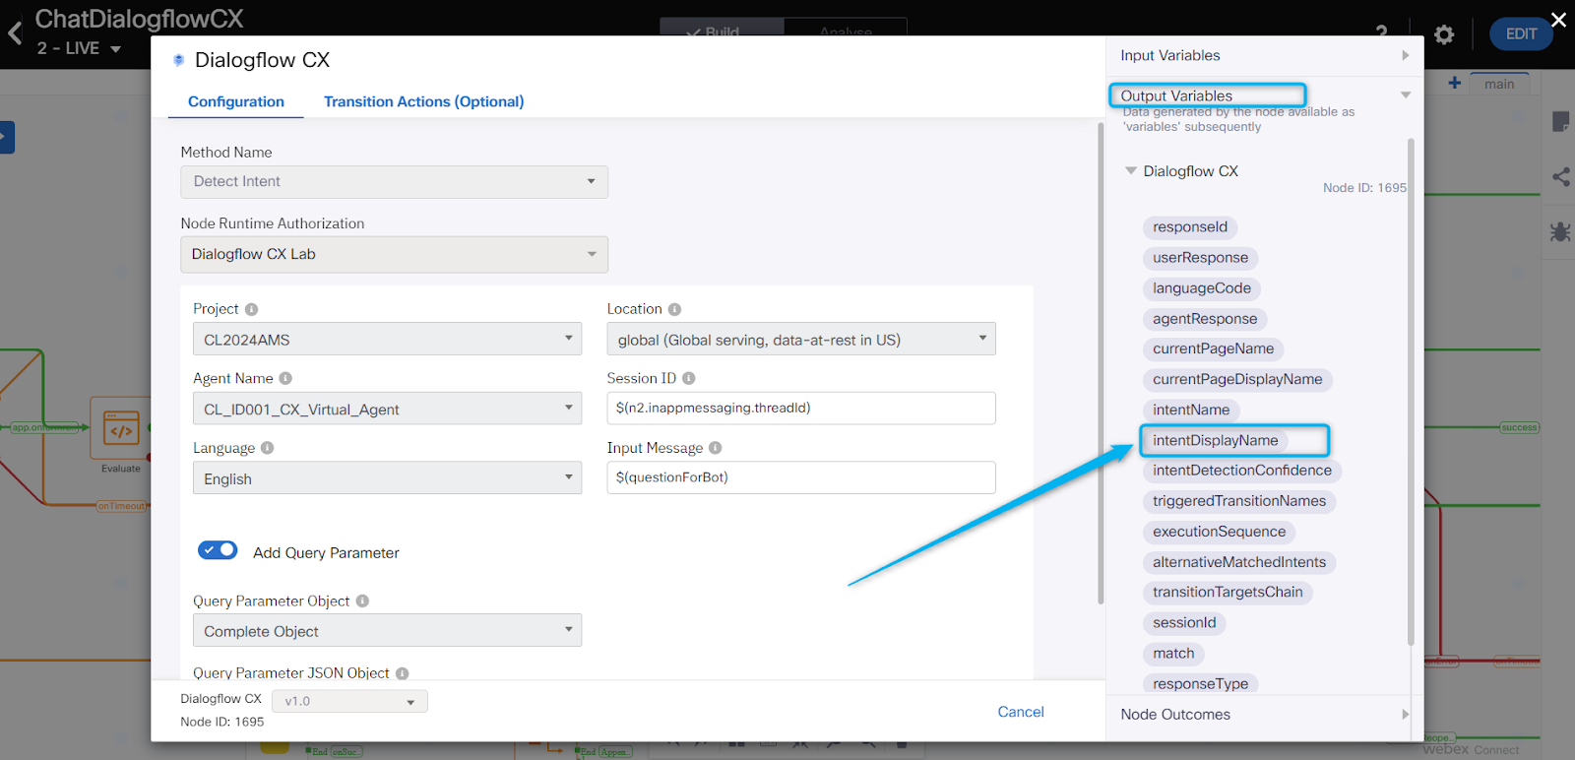This screenshot has width=1575, height=760.
Task: Click info icon next to Input Message
Action: (716, 448)
